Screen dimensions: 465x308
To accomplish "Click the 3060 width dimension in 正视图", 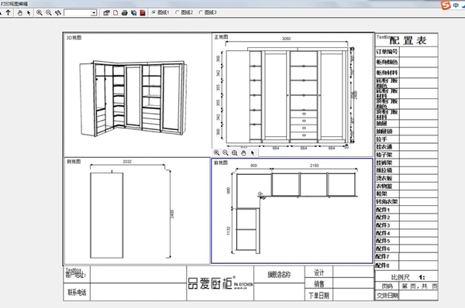I will click(x=287, y=39).
